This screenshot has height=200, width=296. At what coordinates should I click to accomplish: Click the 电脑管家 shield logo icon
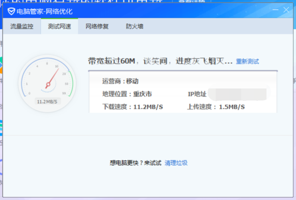pos(11,11)
